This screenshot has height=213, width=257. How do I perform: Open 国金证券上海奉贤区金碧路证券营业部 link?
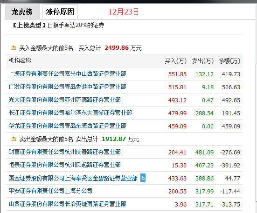tap(73, 178)
